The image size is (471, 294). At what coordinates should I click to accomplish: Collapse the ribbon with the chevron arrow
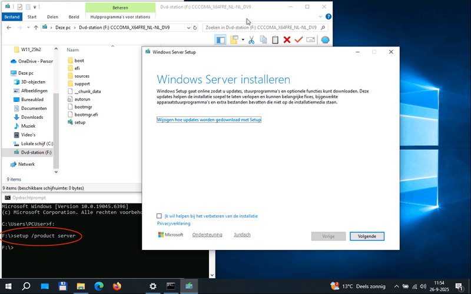pos(320,17)
